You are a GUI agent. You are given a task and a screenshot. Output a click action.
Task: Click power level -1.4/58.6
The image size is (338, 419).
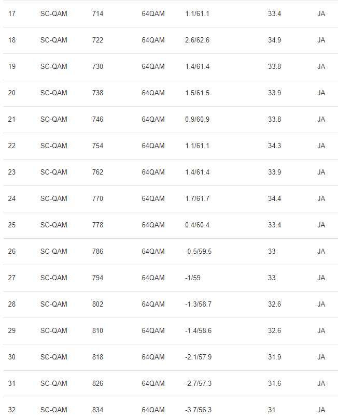tap(198, 330)
